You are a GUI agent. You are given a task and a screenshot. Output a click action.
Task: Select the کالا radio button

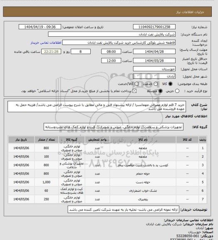[x=170, y=84]
